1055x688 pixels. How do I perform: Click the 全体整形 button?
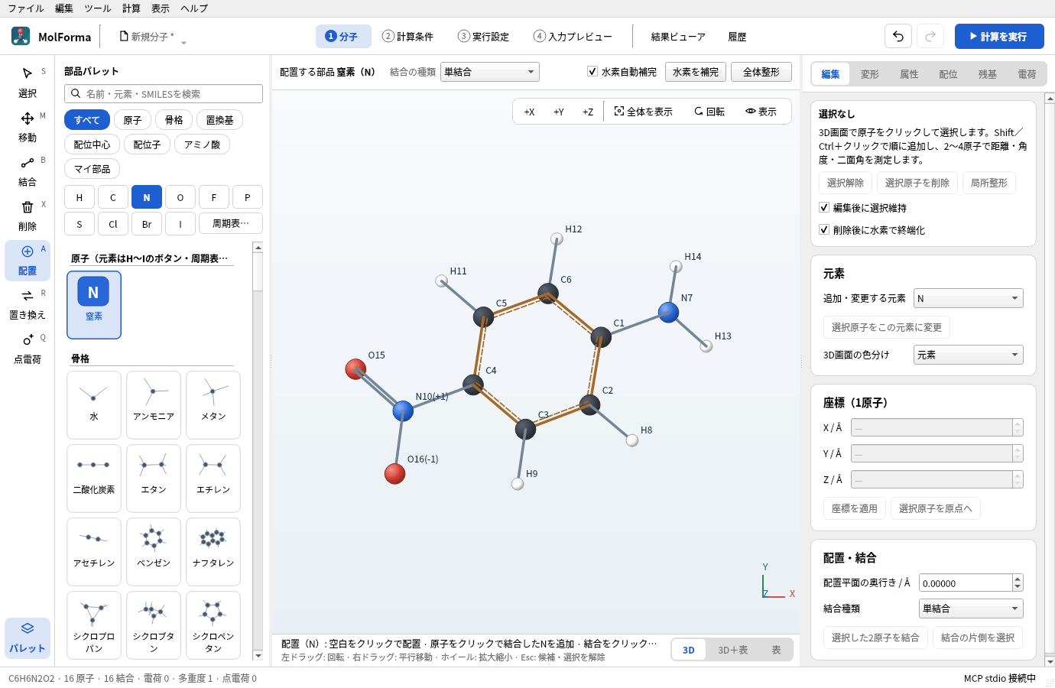coord(761,72)
